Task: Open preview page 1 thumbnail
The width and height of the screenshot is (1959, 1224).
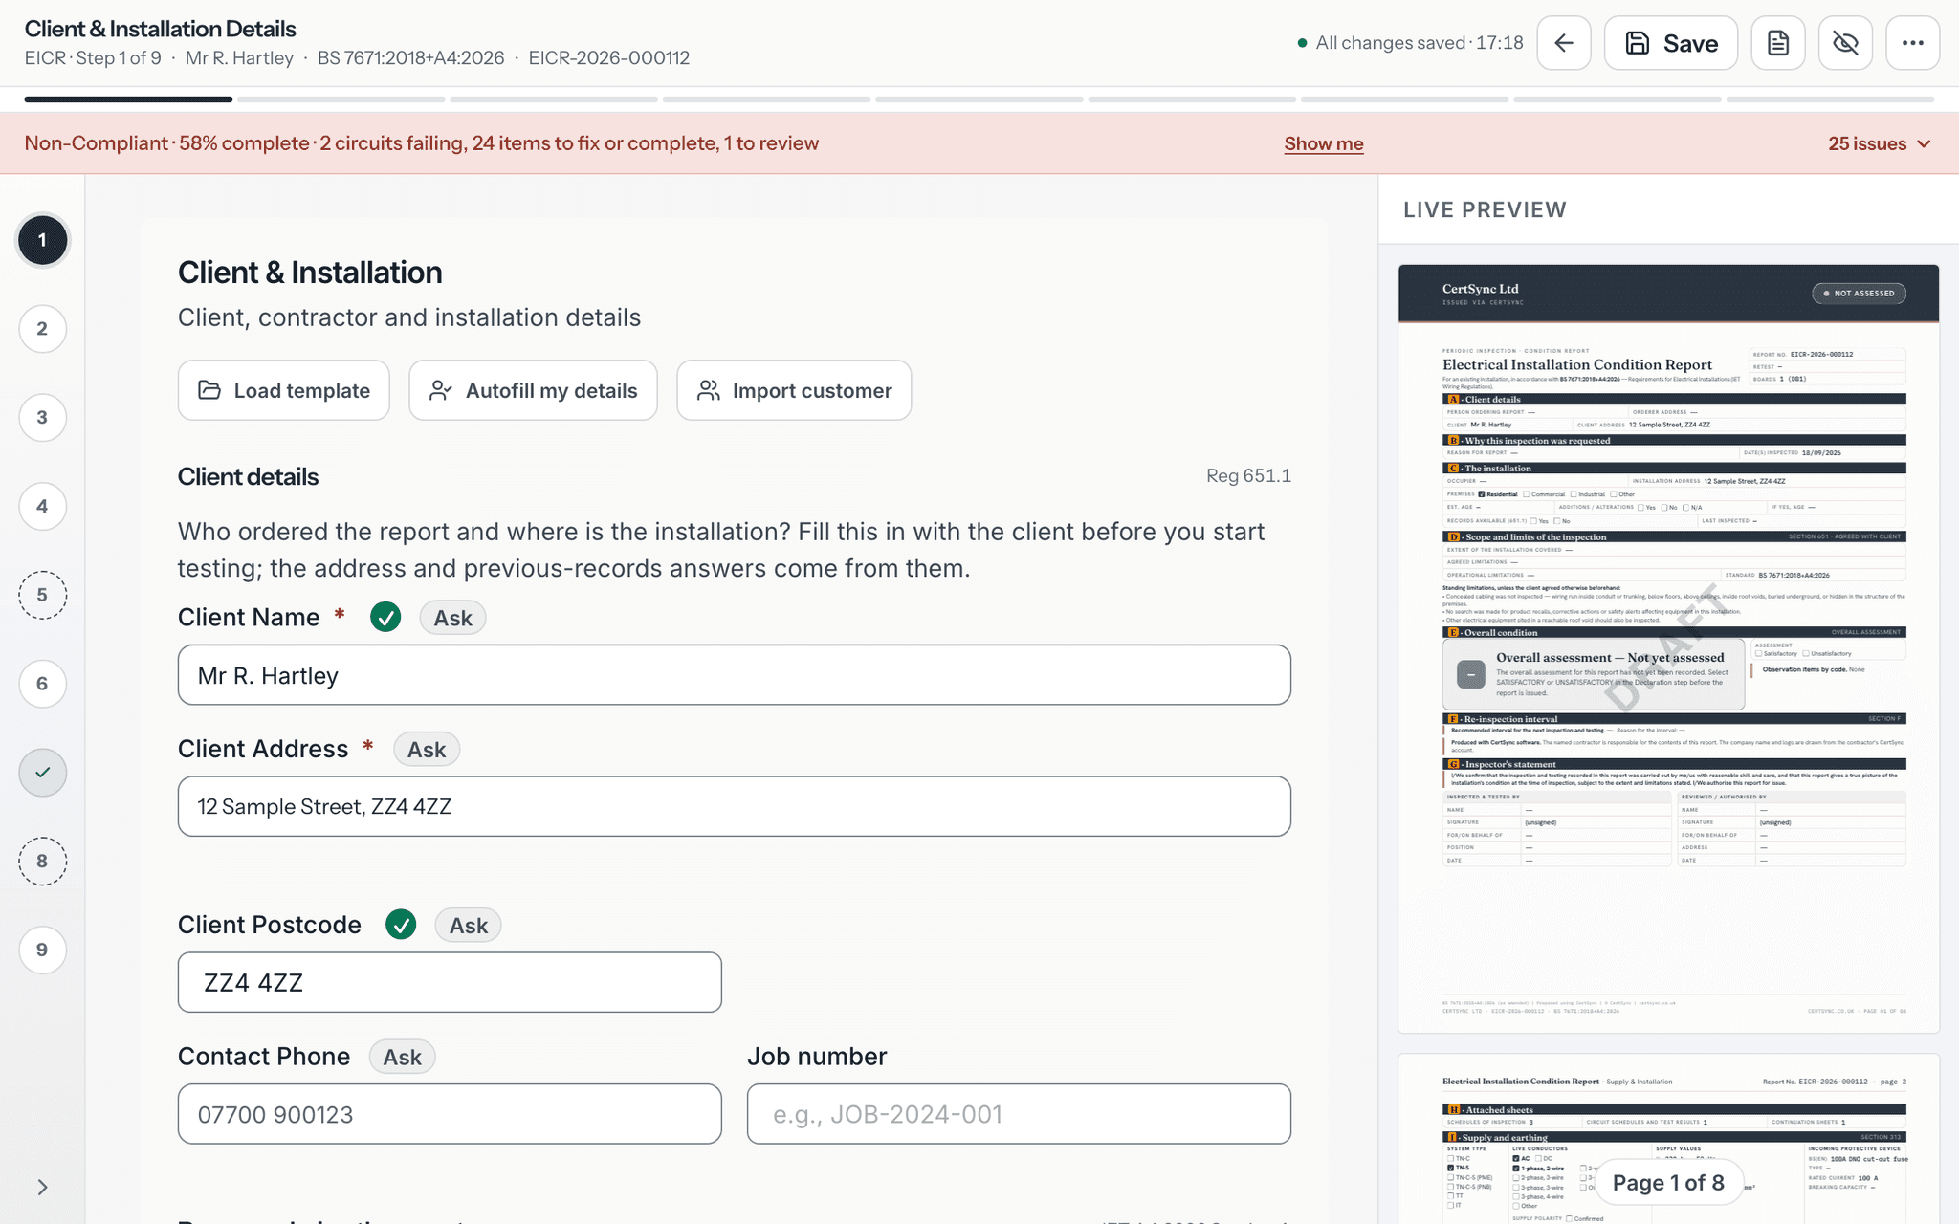Action: (x=1668, y=648)
